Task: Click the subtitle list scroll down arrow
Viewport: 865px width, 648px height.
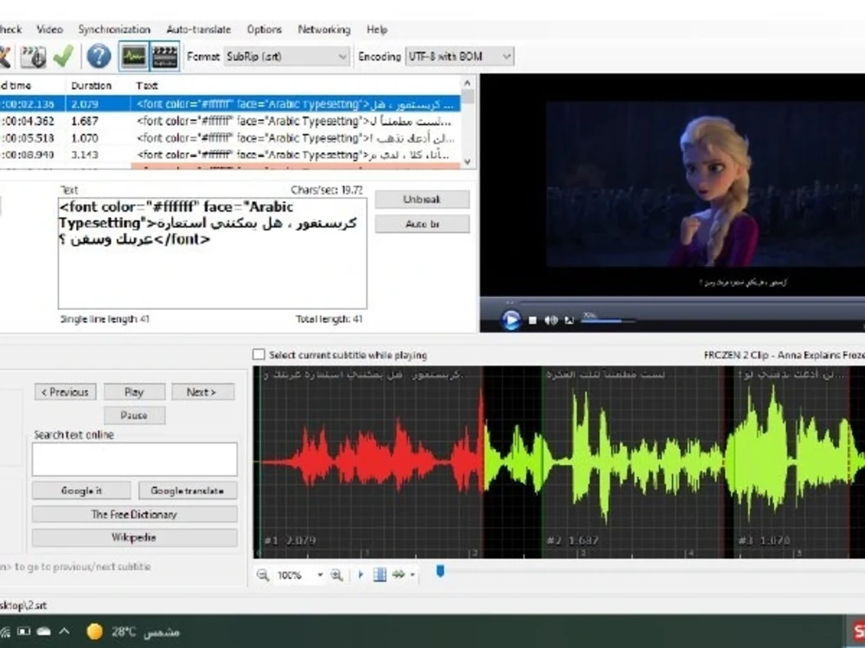Action: [x=468, y=162]
